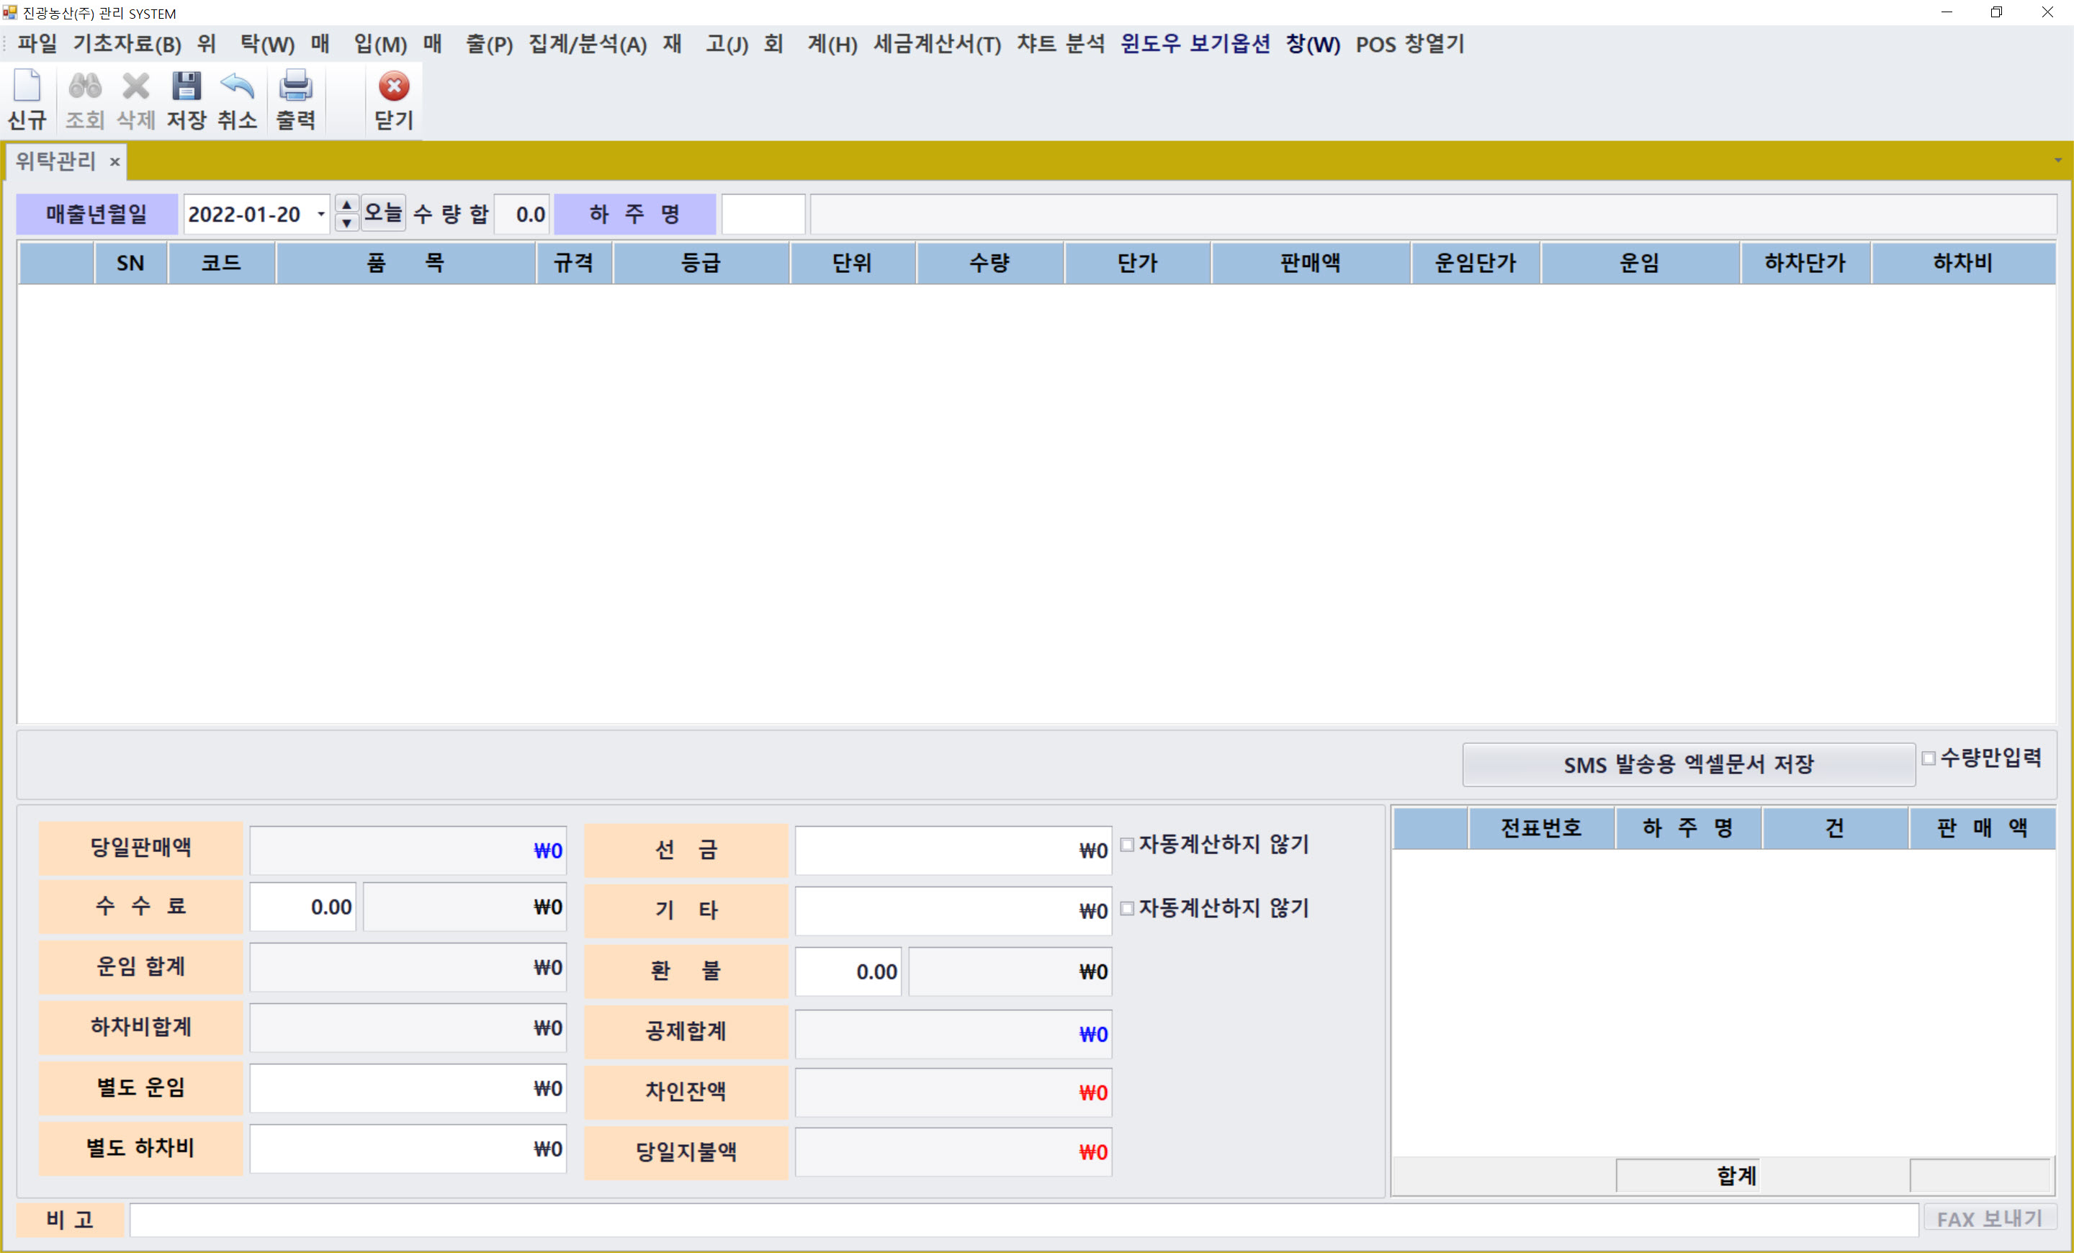Check 자동계산하지 않기 next to 기타
2074x1253 pixels.
click(1127, 908)
